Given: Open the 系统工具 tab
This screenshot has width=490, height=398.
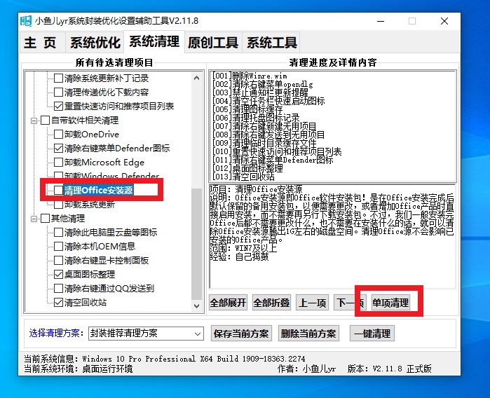Looking at the screenshot, I should 272,43.
